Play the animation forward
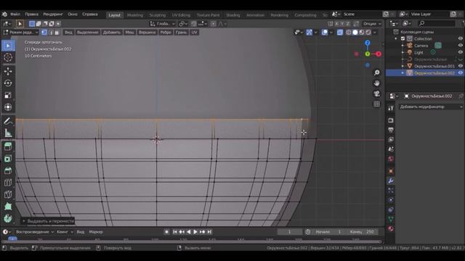The width and height of the screenshot is (465, 261). (x=195, y=232)
